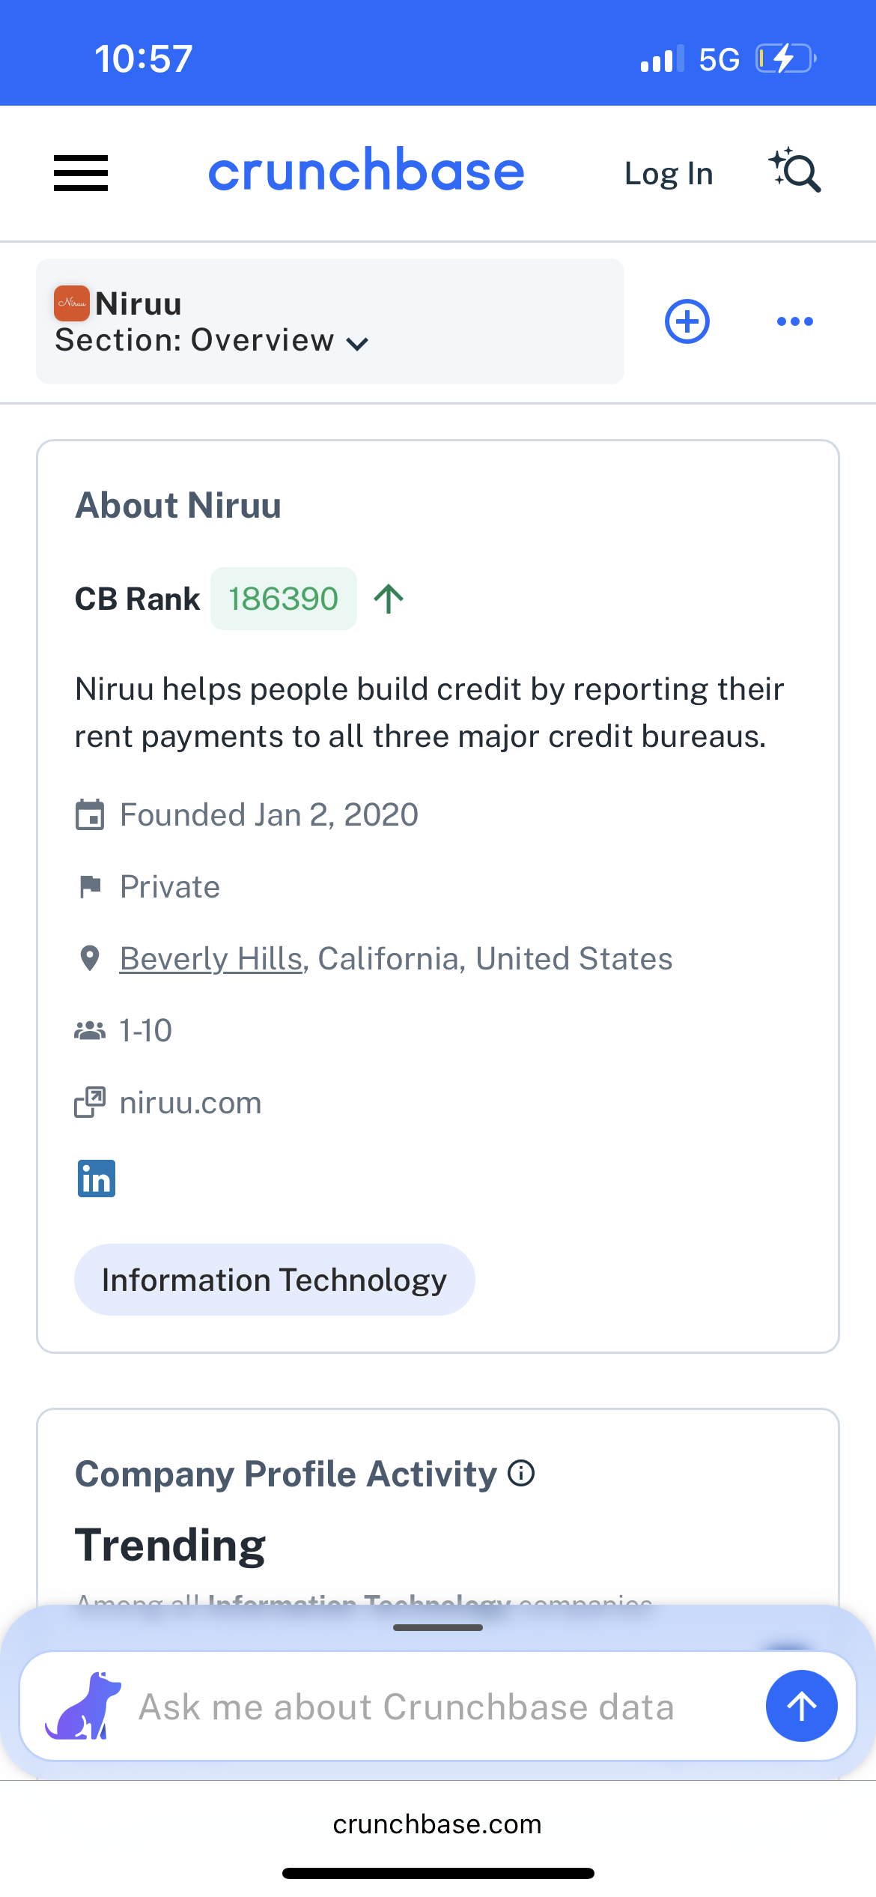This screenshot has height=1897, width=876.
Task: Add Niruu to a list via plus icon
Action: [x=687, y=321]
